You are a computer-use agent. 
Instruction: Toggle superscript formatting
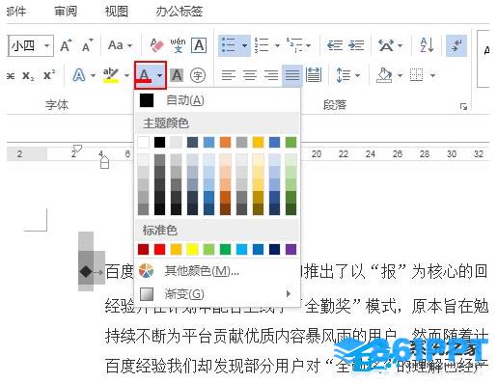49,75
